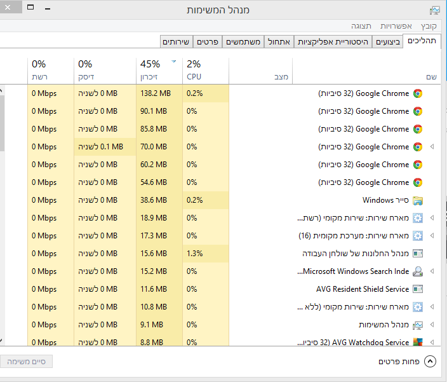Screen dimensions: 447x382
Task: Expand the מנהל המשימות process row
Action: click(432, 324)
